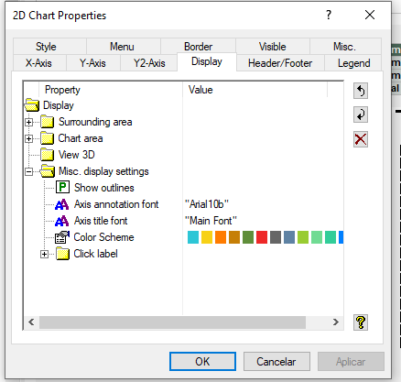Expand the Click label node

44,254
